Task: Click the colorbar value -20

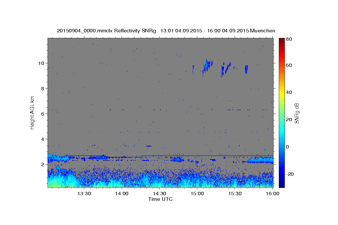Action: click(x=290, y=174)
